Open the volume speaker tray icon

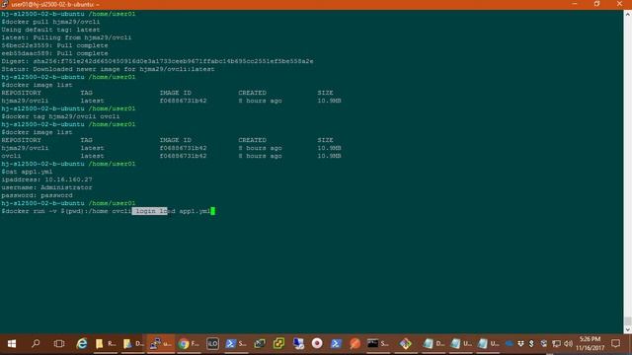[x=569, y=343]
